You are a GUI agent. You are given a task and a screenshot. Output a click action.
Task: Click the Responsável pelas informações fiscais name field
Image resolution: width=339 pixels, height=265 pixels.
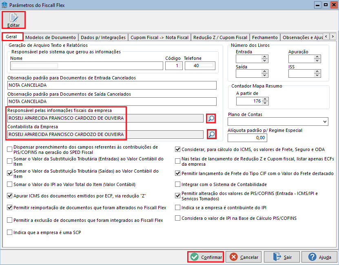(105, 118)
